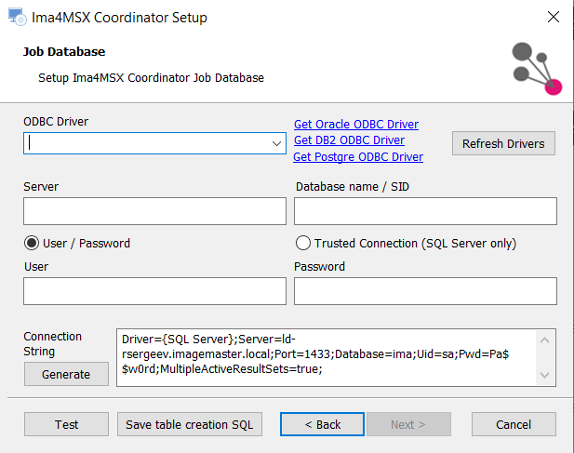Click the Database name / SID field
574x453 pixels.
coord(425,211)
